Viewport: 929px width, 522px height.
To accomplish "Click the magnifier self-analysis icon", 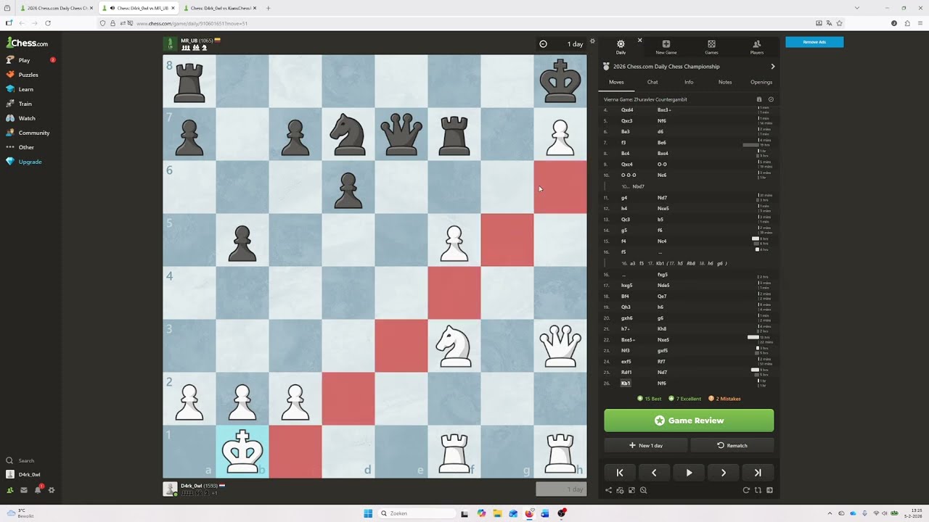I will (x=643, y=490).
